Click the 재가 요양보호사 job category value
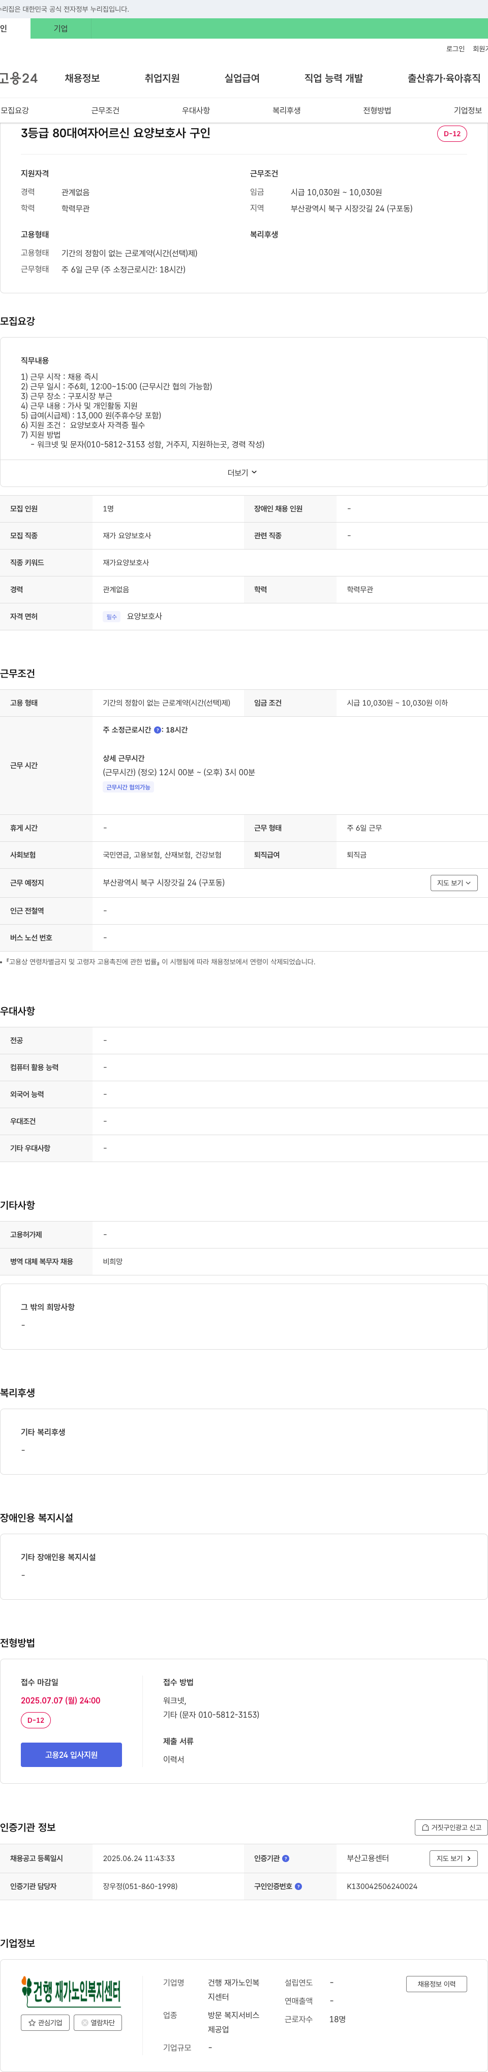 coord(127,536)
